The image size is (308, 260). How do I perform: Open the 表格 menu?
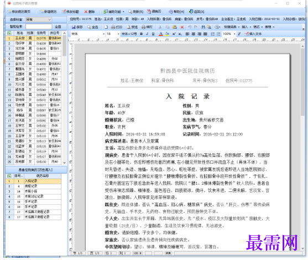[x=269, y=27]
